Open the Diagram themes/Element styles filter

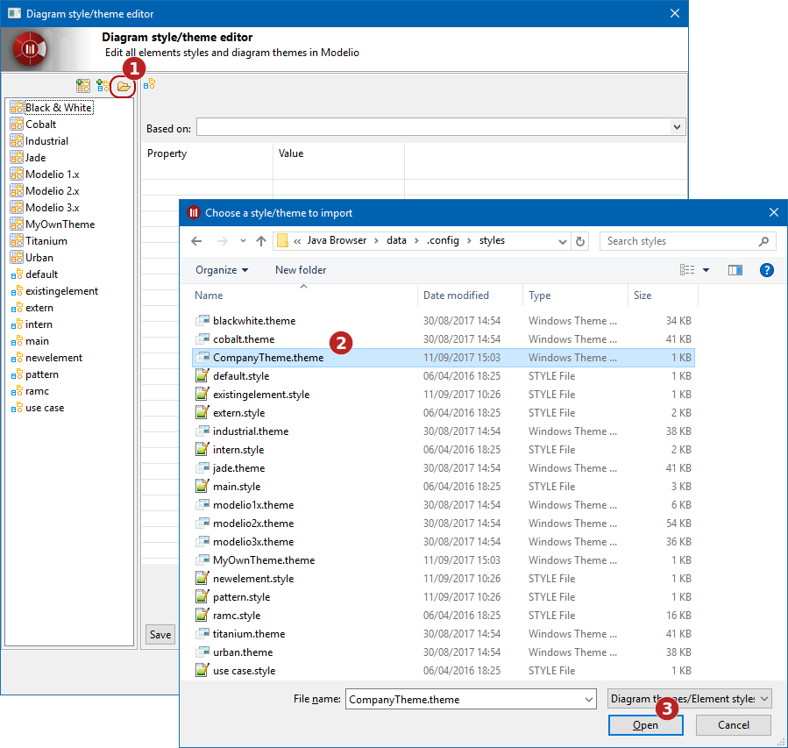[x=690, y=699]
